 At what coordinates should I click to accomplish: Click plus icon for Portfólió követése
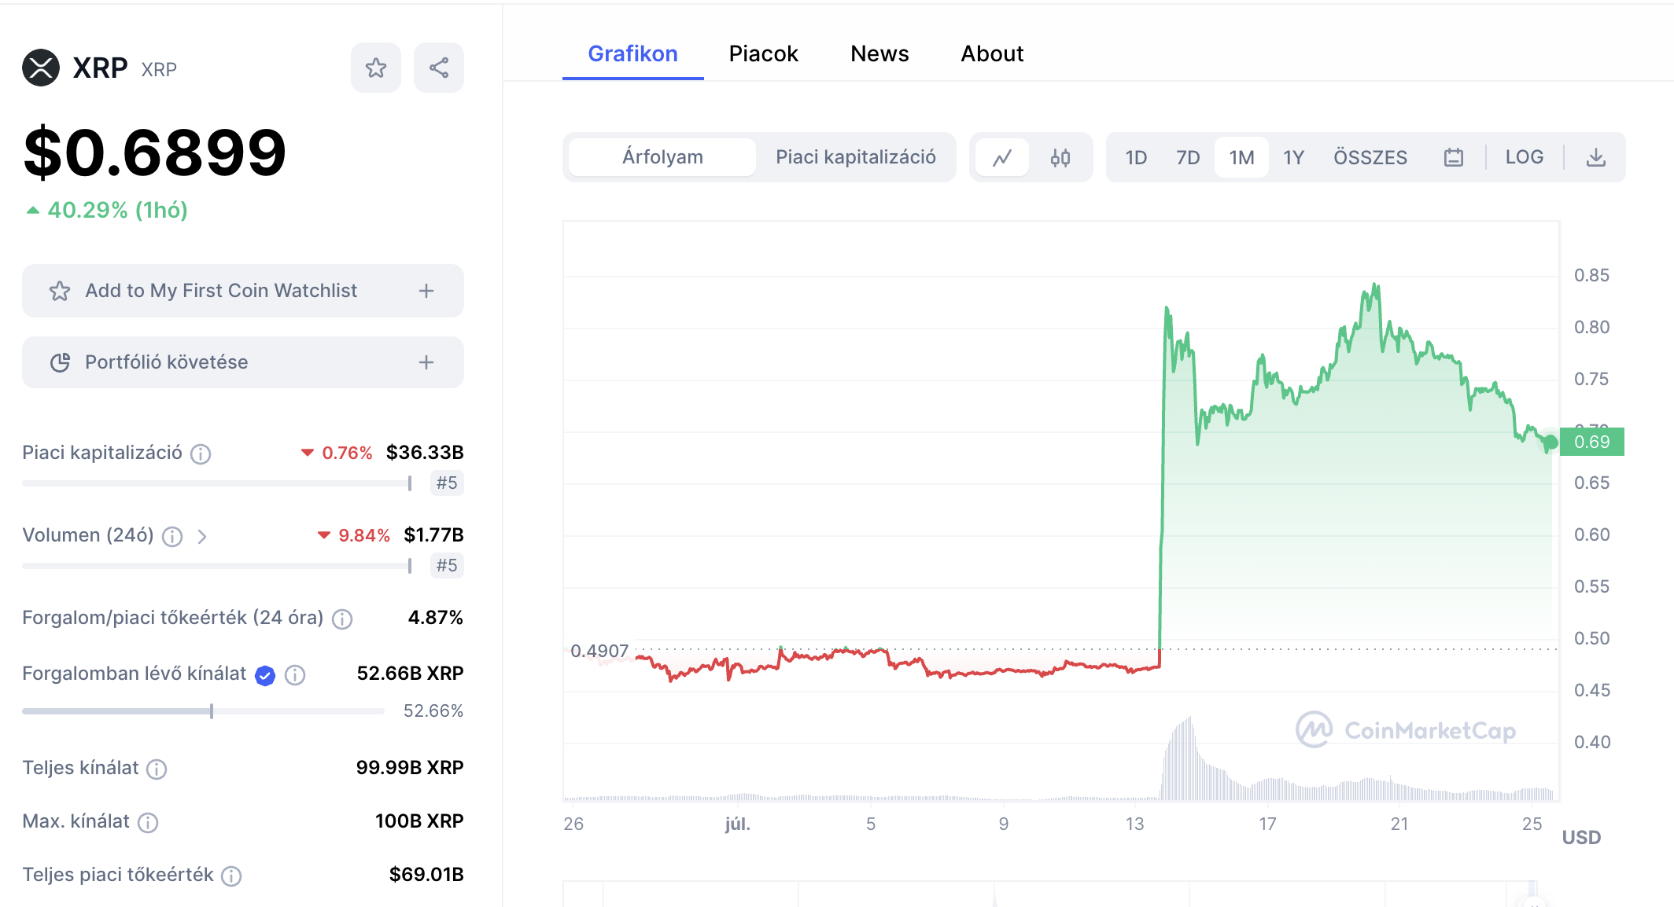coord(426,362)
